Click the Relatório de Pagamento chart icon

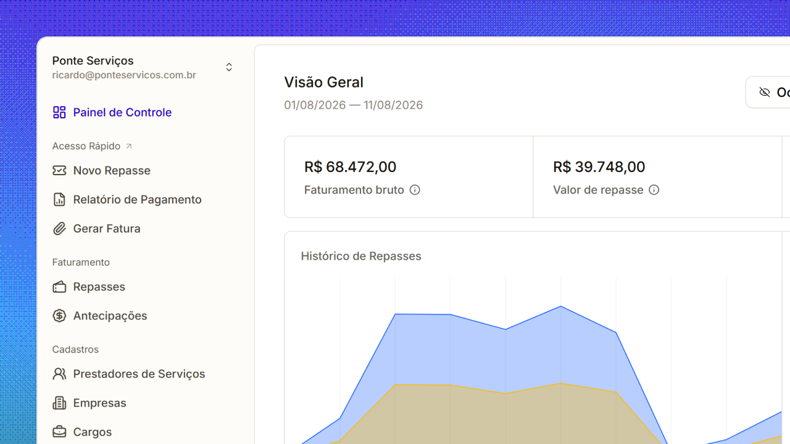point(59,199)
